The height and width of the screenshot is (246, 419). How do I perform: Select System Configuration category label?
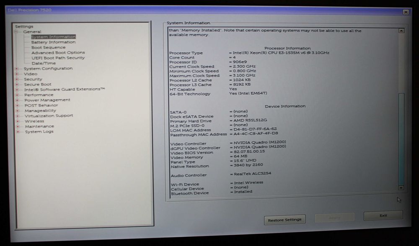48,69
